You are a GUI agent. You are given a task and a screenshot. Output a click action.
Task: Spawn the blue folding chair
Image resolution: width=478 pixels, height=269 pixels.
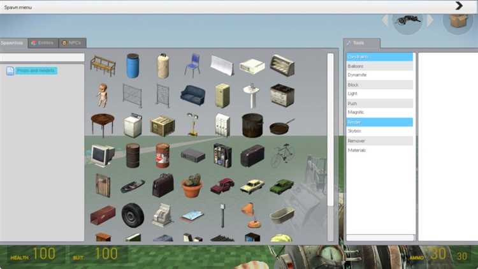(x=192, y=66)
